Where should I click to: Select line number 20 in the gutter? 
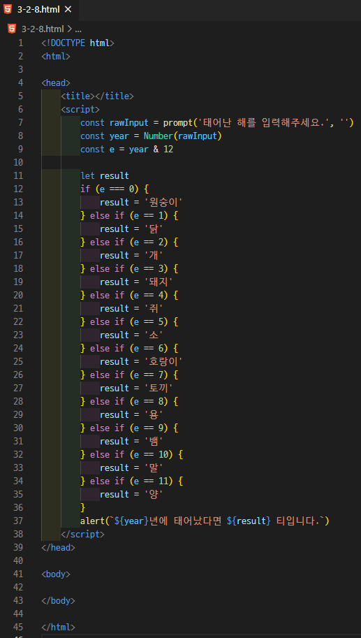[18, 295]
